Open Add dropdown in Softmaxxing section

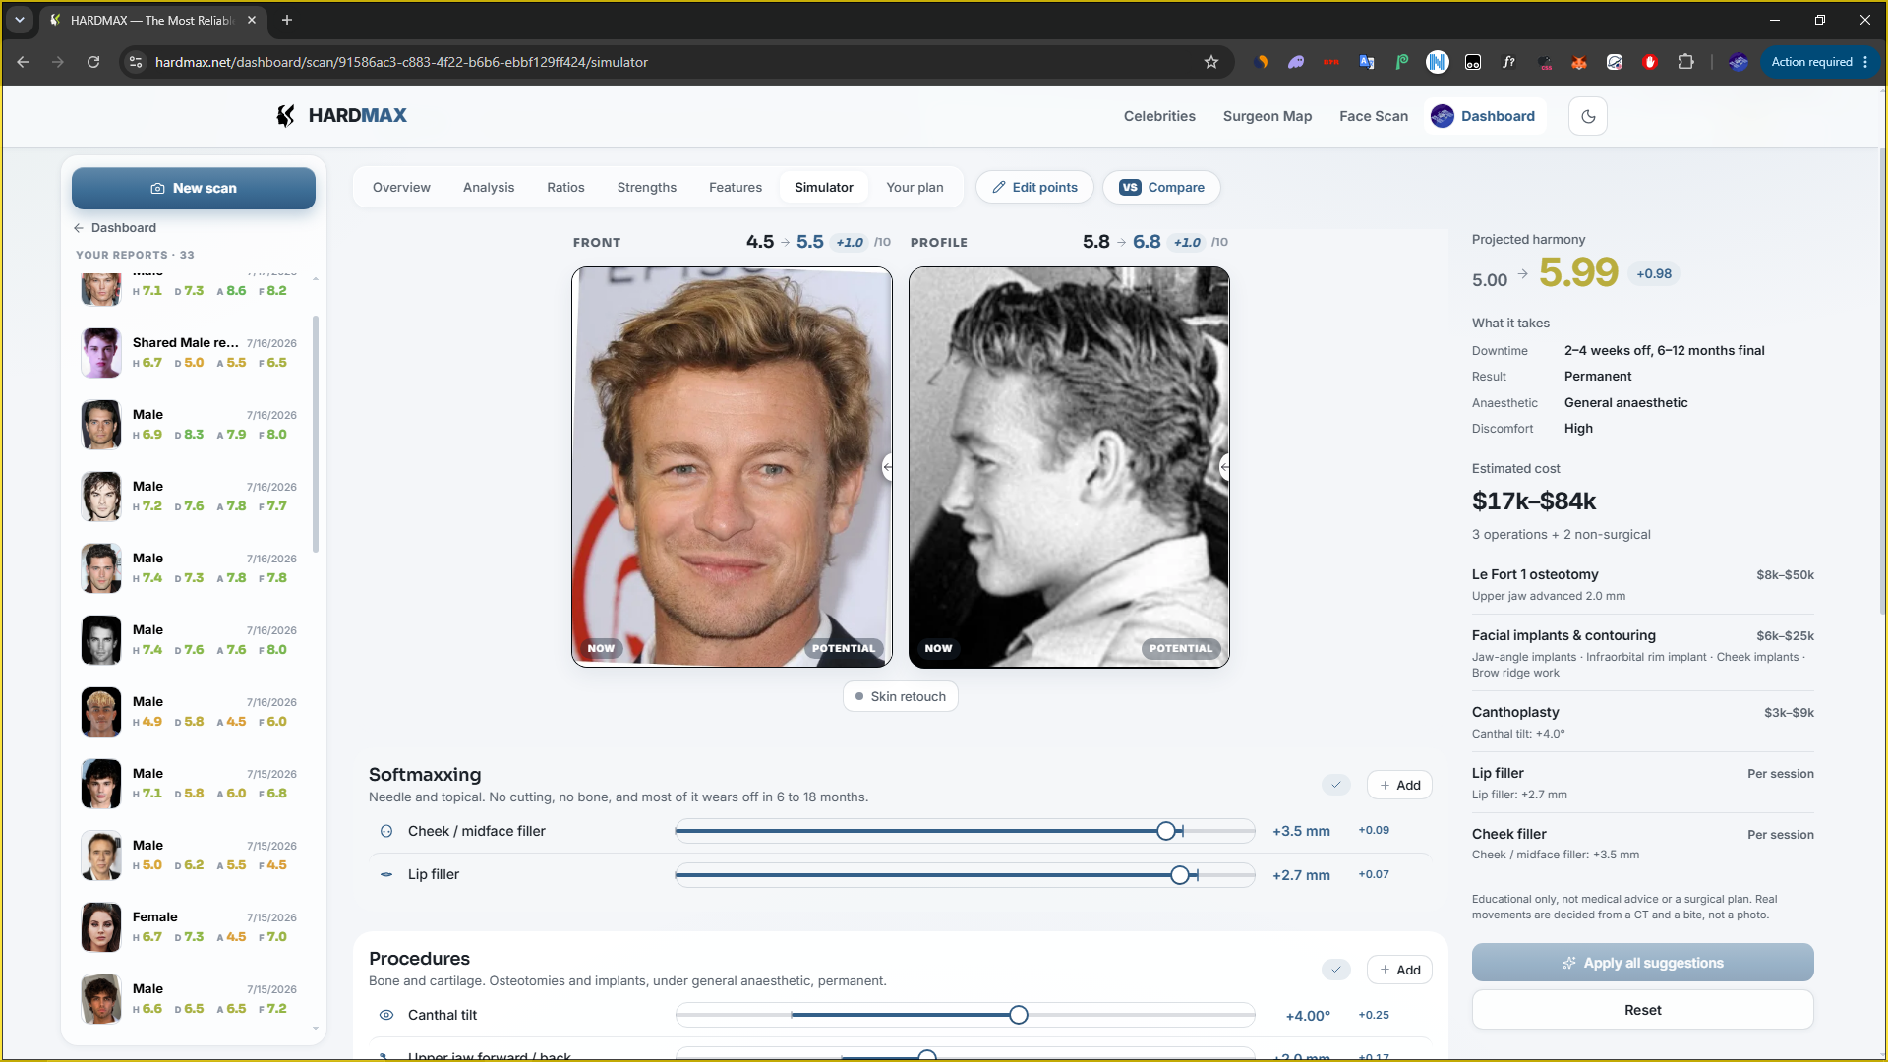[x=1399, y=785]
